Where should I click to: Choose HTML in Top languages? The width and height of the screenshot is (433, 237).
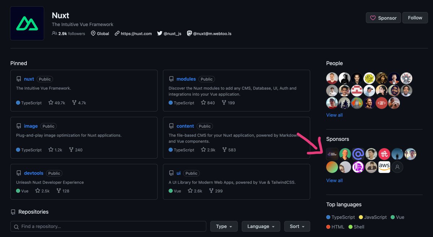(337, 227)
